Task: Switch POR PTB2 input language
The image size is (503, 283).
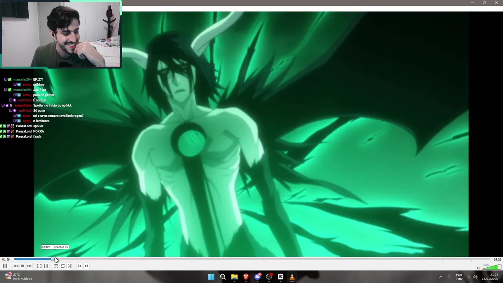Action: 459,277
